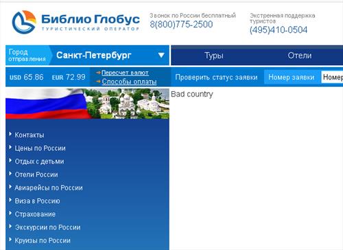
Task: Click the EUR 72.99 exchange rate
Action: [69, 77]
